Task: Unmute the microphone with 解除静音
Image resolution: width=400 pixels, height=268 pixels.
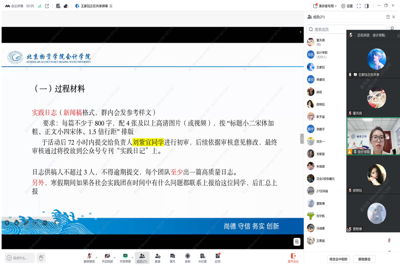Action: tap(89, 256)
